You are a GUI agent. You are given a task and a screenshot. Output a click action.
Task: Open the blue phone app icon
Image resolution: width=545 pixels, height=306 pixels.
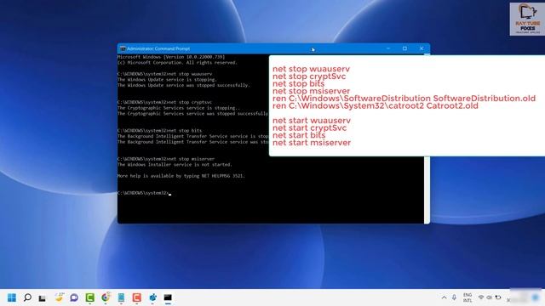coord(121,297)
